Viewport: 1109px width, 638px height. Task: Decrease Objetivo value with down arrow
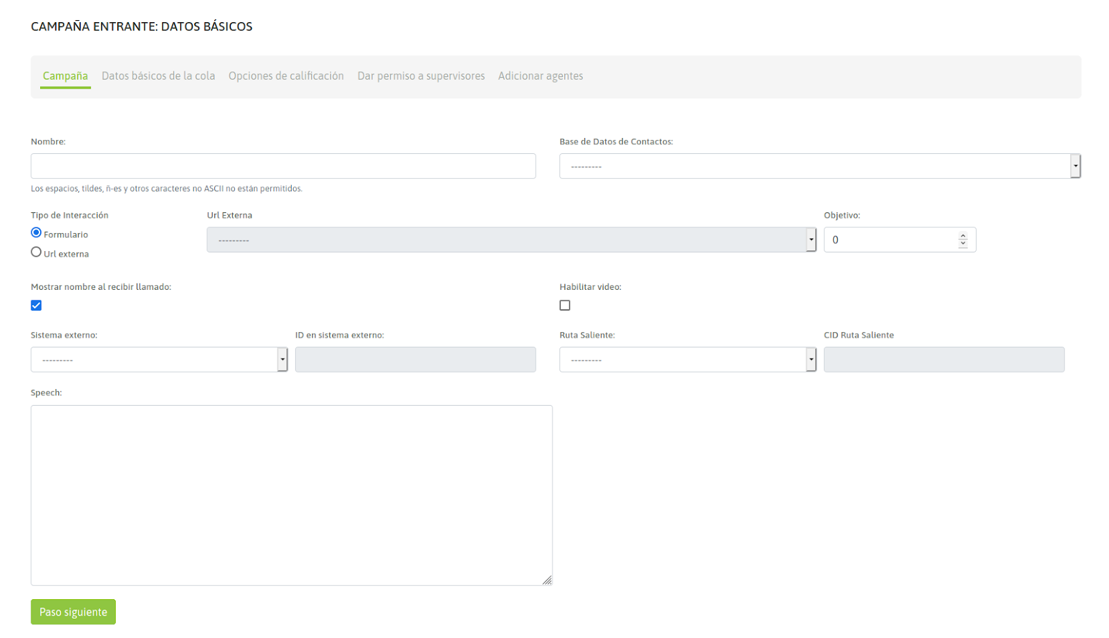tap(963, 243)
